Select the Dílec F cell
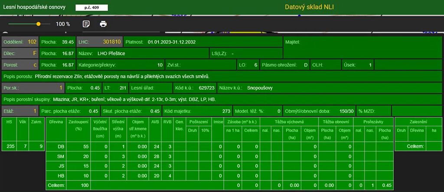The width and height of the screenshot is (444, 192). (x=35, y=54)
